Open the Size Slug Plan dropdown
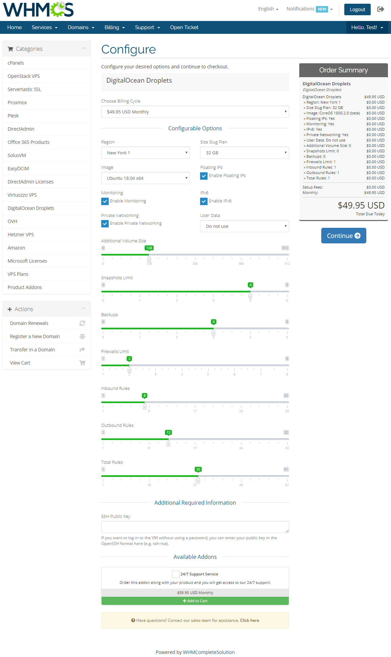Screen dimensions: 391x657 (244, 153)
